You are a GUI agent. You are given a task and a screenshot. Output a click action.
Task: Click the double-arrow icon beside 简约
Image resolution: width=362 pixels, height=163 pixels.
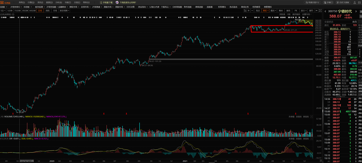[x=317, y=10]
